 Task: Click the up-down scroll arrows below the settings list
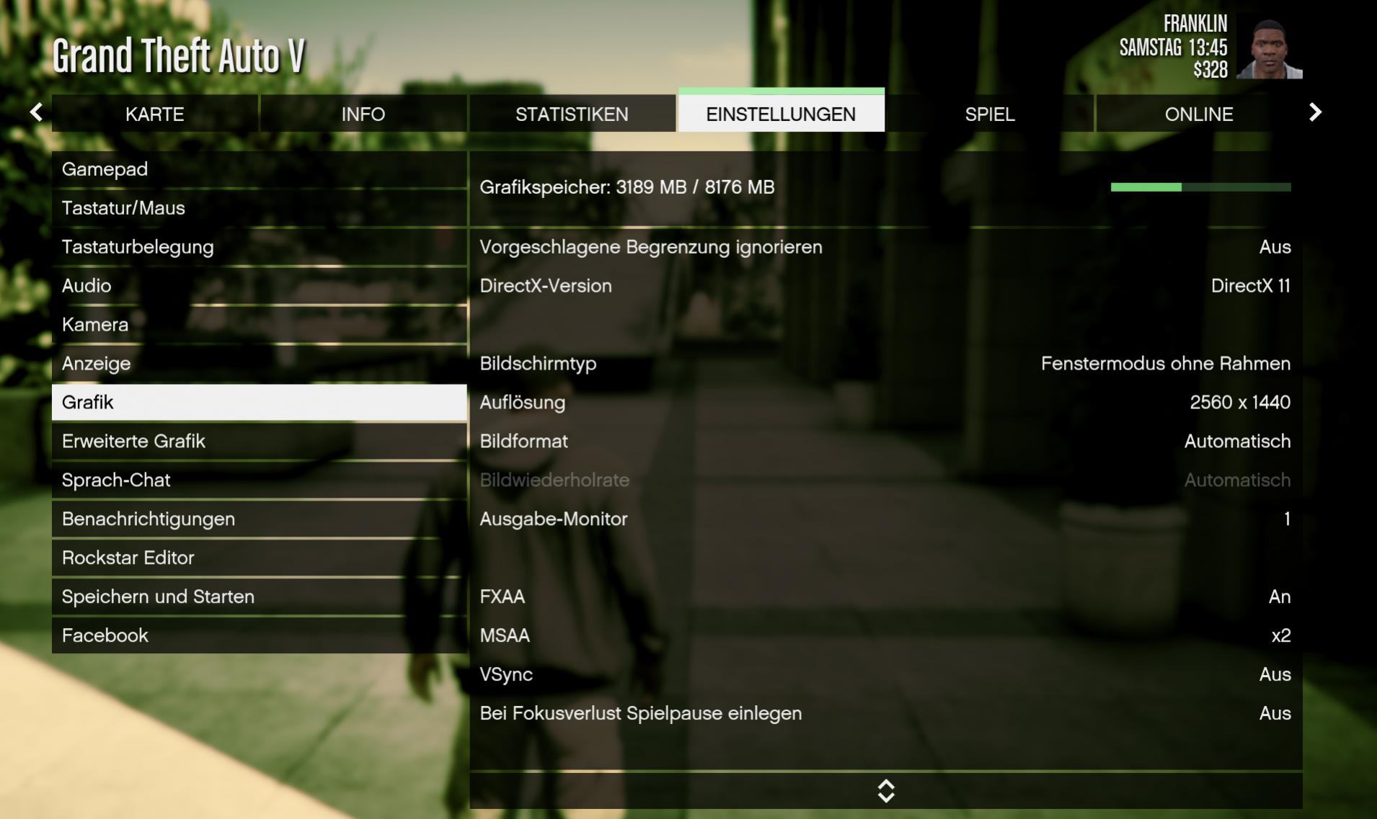[886, 791]
